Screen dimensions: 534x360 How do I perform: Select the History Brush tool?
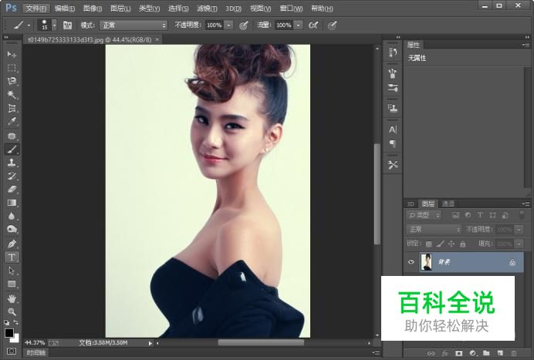tap(12, 176)
